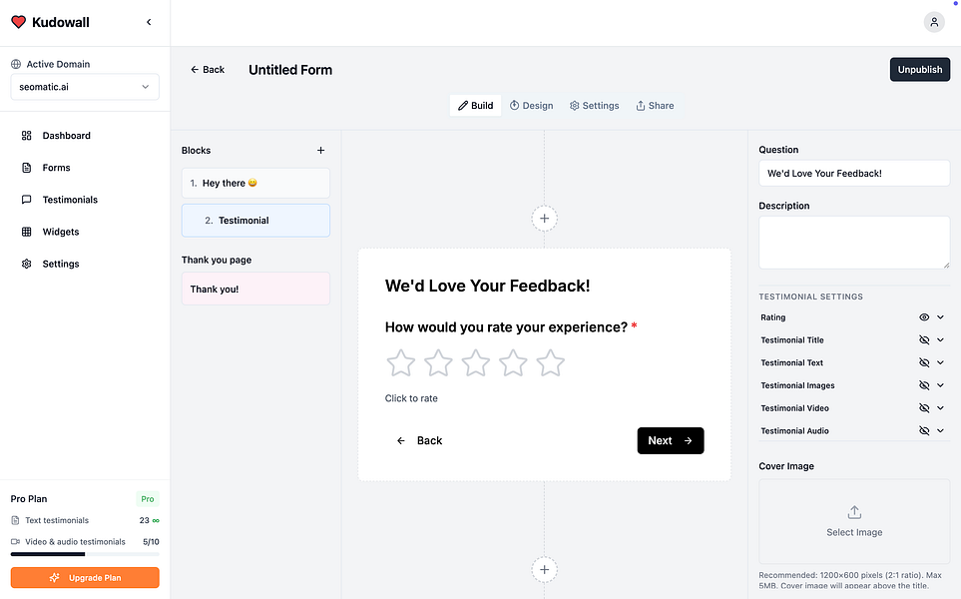Viewport: 961px width, 599px height.
Task: Open Testimonials in the sidebar
Action: tap(70, 200)
